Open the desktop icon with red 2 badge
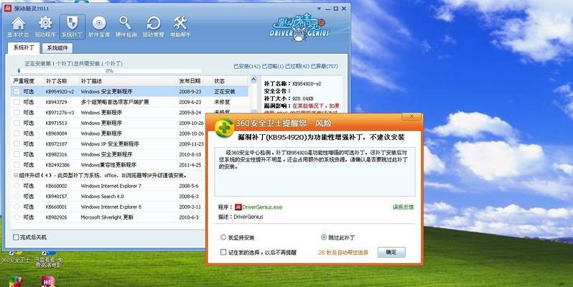Viewport: 573px width, 287px height. point(16,281)
